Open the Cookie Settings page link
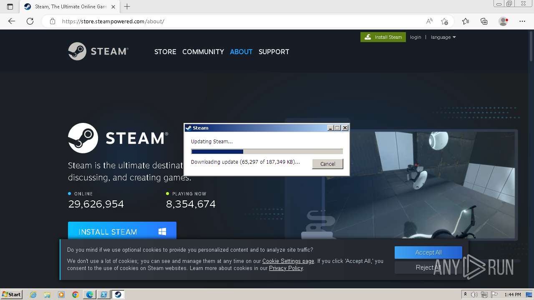This screenshot has width=534, height=300. tap(288, 261)
